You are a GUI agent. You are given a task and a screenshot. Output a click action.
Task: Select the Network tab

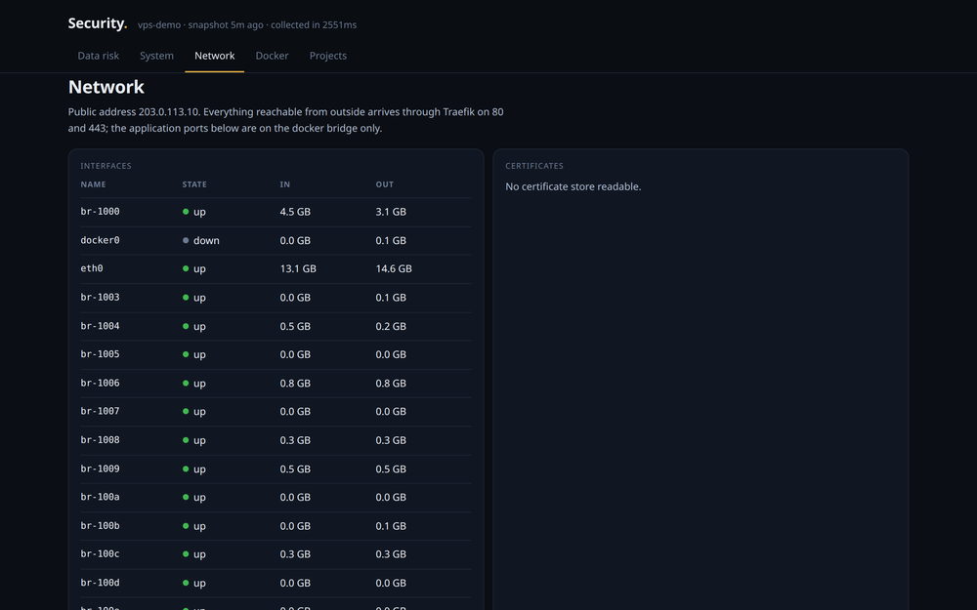214,56
